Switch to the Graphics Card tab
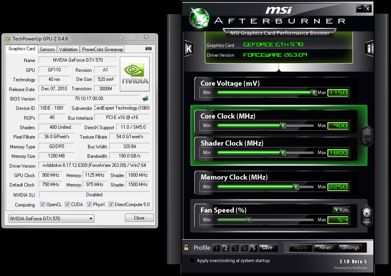Viewport: 391px width, 276px height. coord(22,49)
